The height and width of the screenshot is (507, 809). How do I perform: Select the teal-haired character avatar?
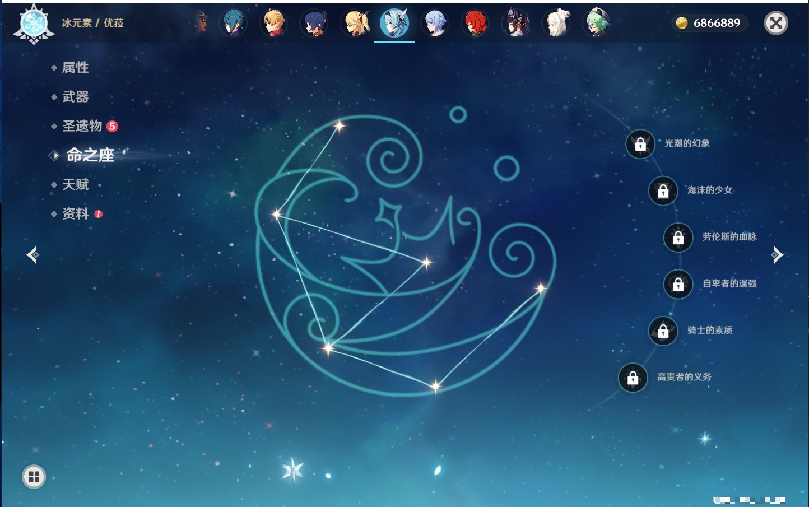tap(233, 23)
